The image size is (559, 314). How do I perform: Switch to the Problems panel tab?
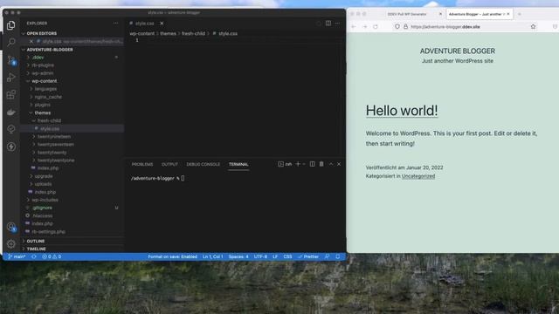click(x=142, y=164)
